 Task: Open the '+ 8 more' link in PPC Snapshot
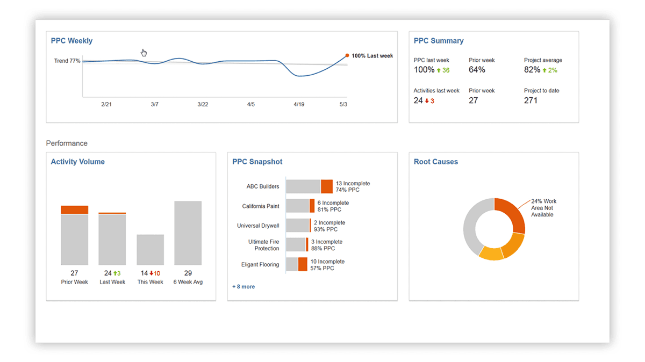point(243,287)
